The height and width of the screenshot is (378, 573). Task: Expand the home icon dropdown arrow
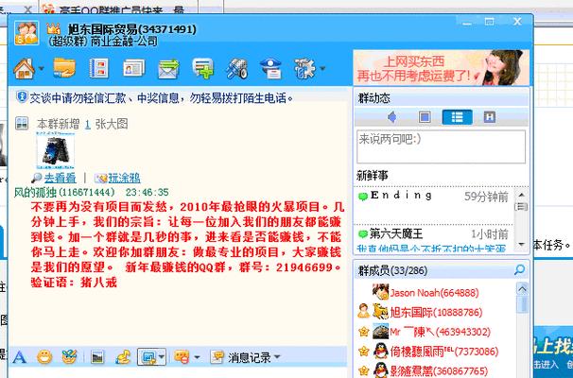(41, 68)
